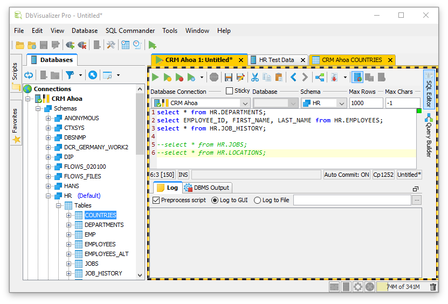Click the browse button beside log file field
The width and height of the screenshot is (448, 304).
pyautogui.click(x=417, y=200)
